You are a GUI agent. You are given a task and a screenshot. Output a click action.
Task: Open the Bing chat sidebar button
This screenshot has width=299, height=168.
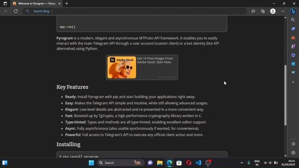(293, 11)
